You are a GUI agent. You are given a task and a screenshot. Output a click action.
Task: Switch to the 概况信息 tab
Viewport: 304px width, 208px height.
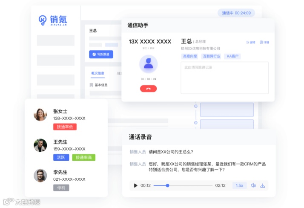[x=98, y=73]
